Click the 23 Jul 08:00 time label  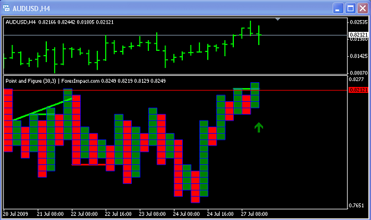152,214
